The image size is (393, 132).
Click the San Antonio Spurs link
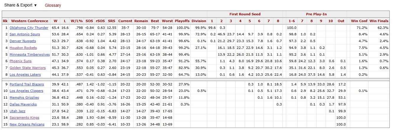coord(25,34)
